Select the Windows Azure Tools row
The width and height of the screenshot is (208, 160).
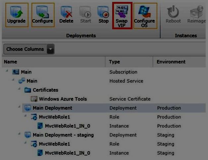[x=104, y=99]
